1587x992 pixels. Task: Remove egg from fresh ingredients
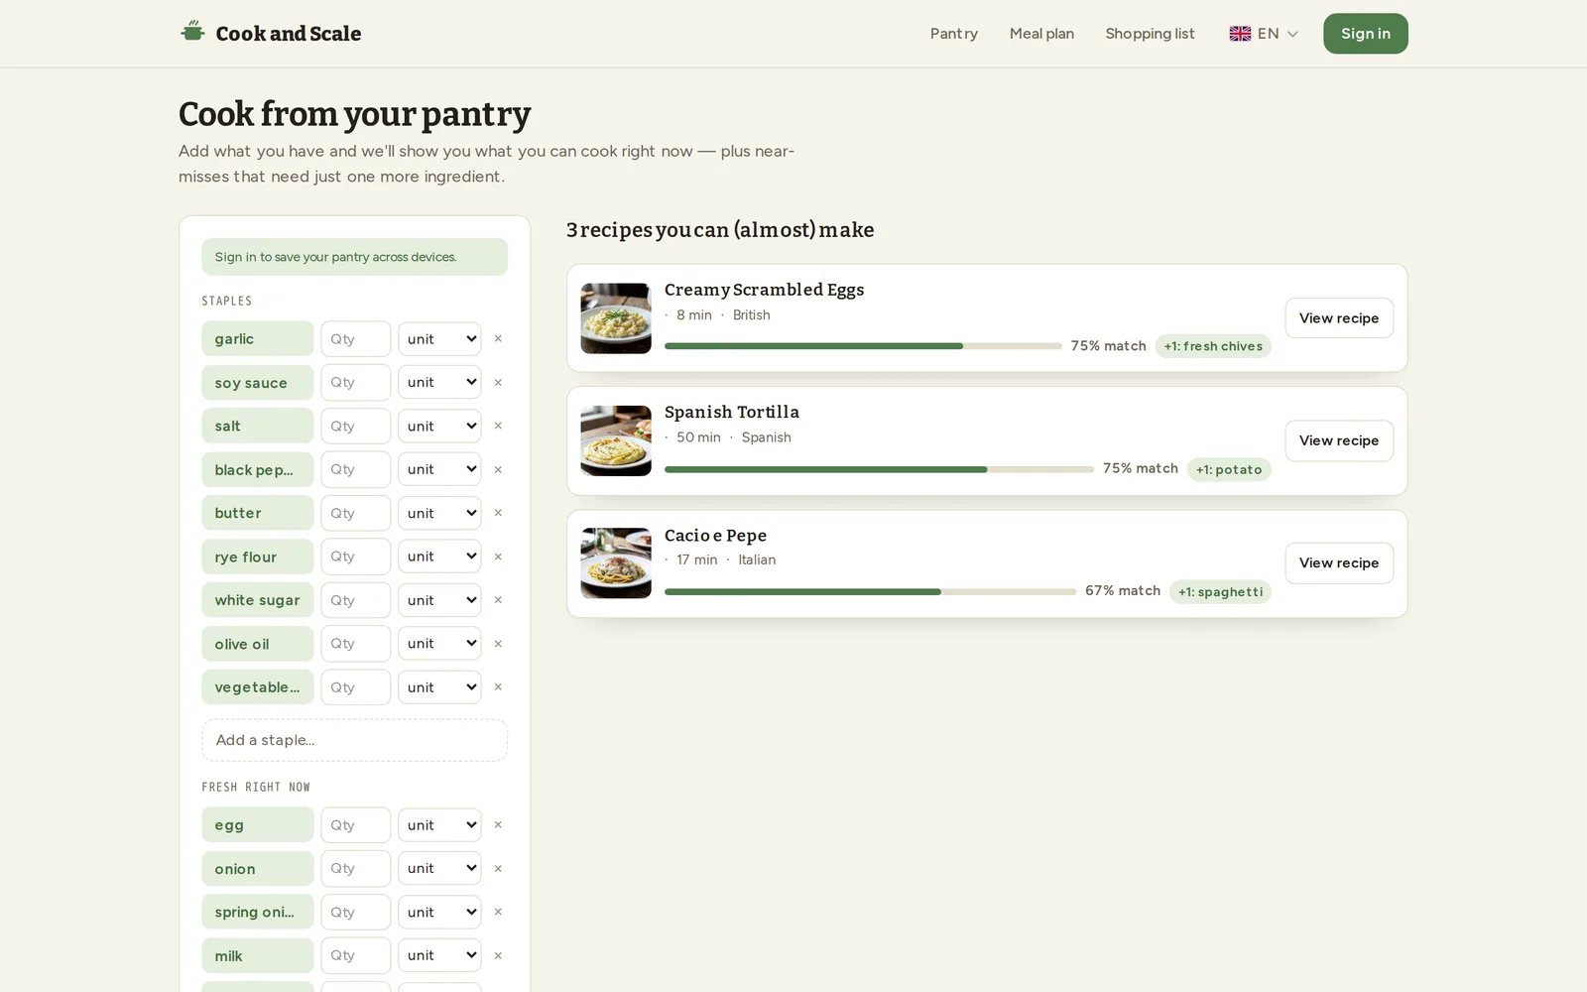498,825
